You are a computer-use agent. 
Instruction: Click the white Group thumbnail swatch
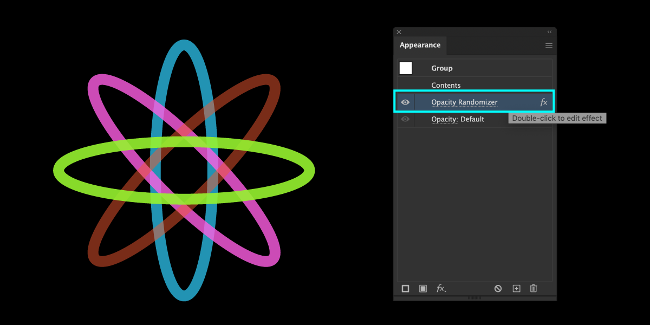(406, 68)
